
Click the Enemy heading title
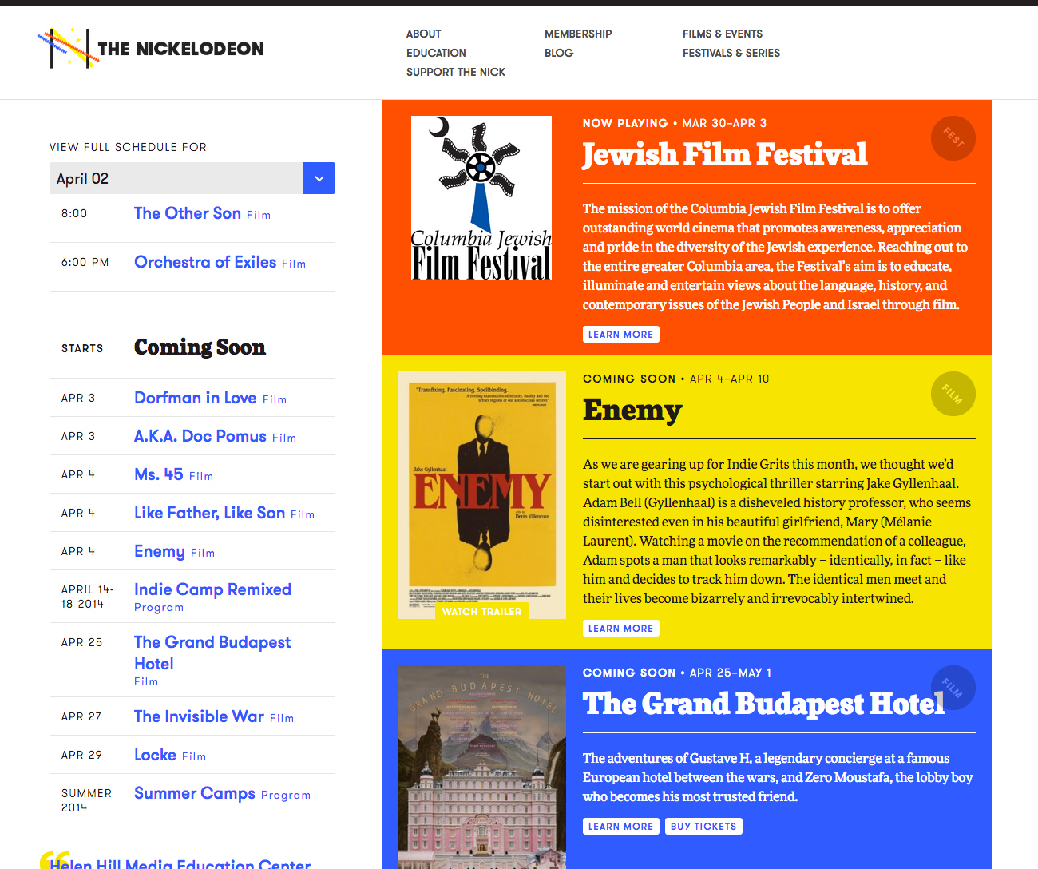pos(632,410)
